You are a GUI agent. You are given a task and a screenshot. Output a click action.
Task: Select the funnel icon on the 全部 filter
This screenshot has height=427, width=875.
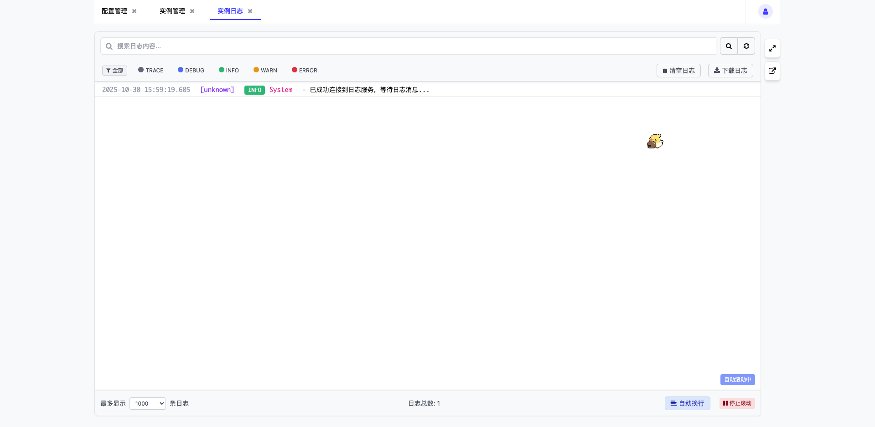109,71
